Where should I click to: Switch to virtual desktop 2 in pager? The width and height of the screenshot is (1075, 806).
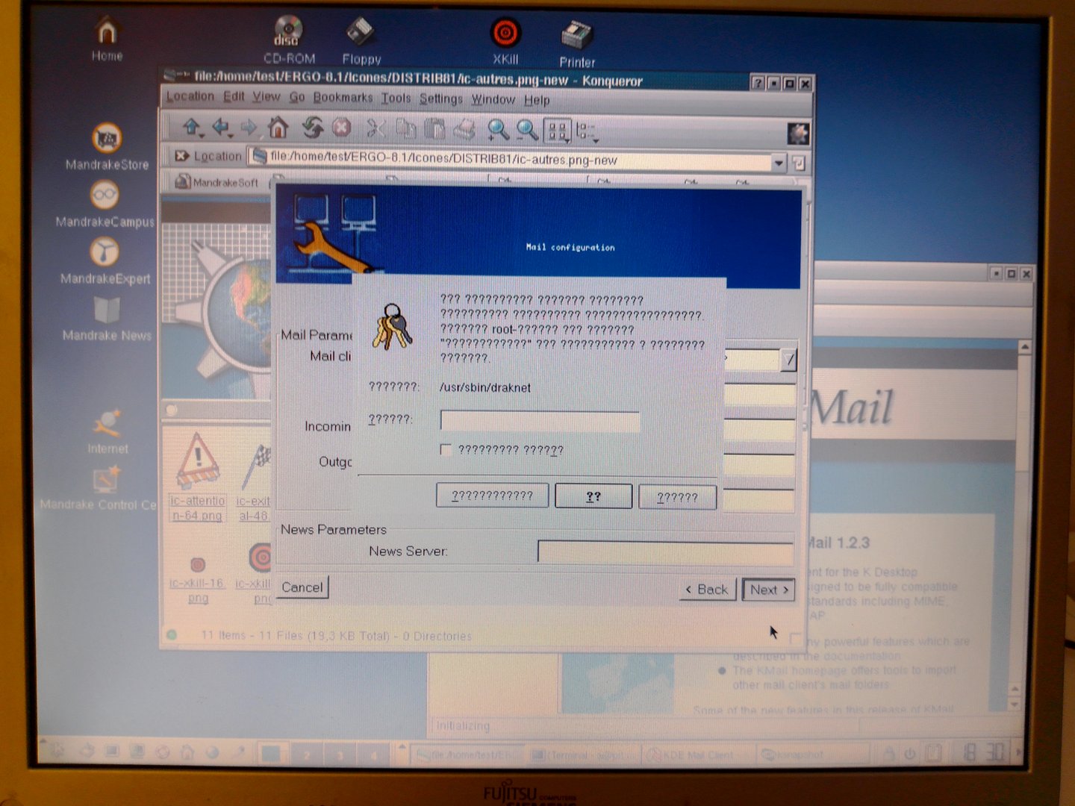click(306, 755)
